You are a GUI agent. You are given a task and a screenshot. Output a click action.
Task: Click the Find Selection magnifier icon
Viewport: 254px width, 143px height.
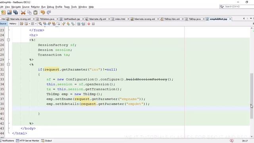click(x=40, y=24)
